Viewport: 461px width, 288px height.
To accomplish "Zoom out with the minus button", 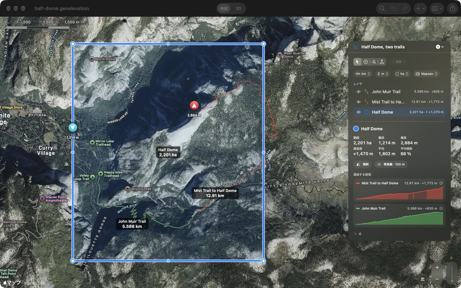I will point(437,279).
